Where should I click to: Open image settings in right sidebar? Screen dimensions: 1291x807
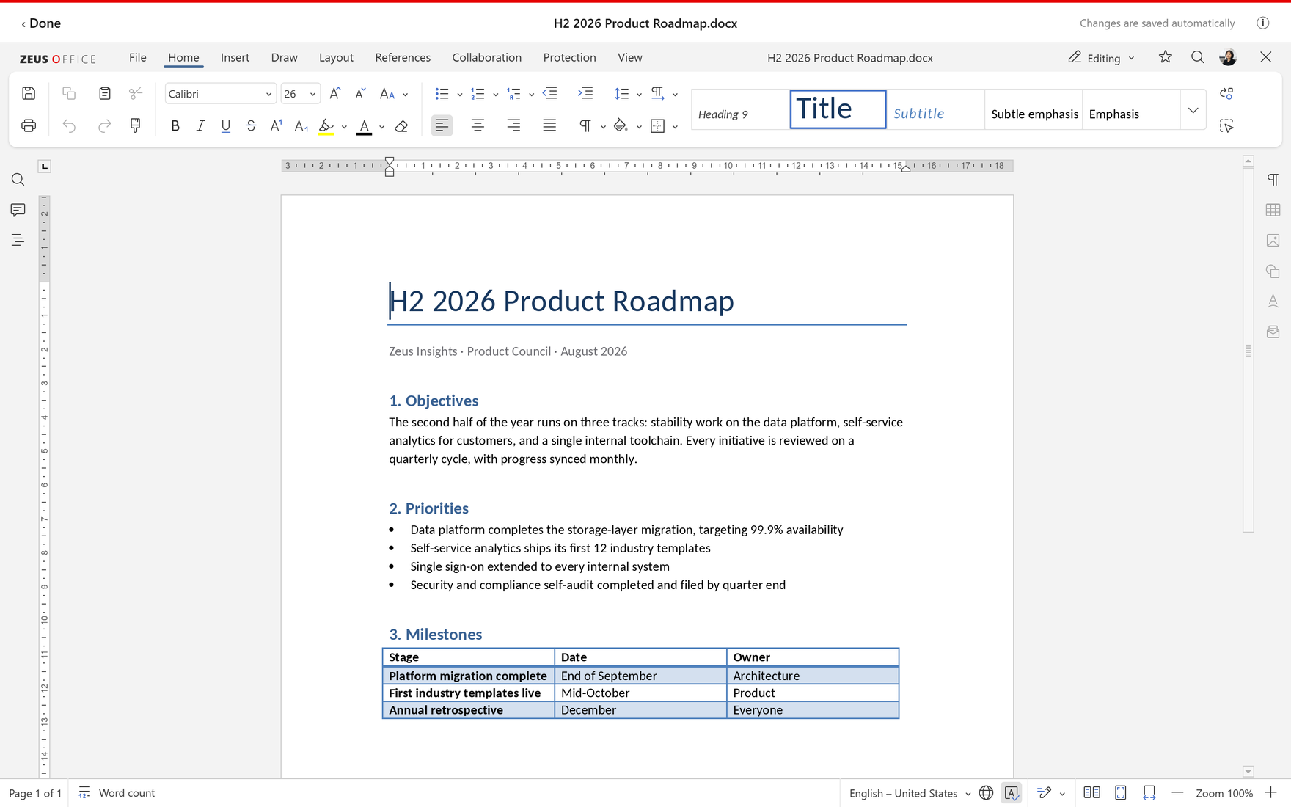pos(1273,241)
